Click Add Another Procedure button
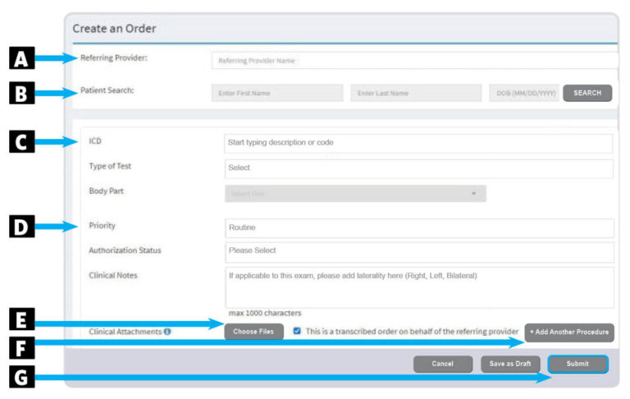 (569, 332)
